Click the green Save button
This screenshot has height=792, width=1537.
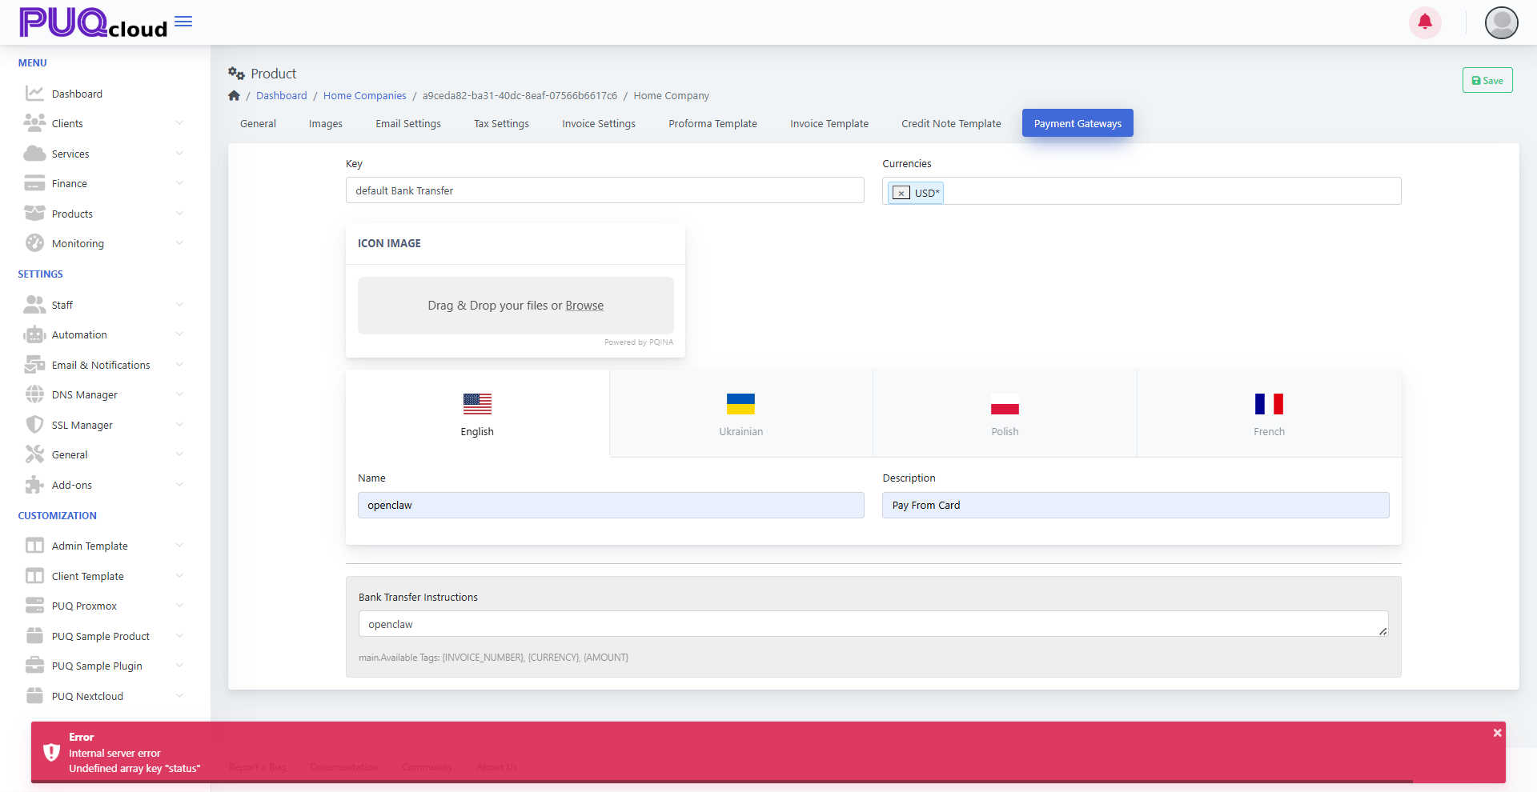coord(1487,80)
